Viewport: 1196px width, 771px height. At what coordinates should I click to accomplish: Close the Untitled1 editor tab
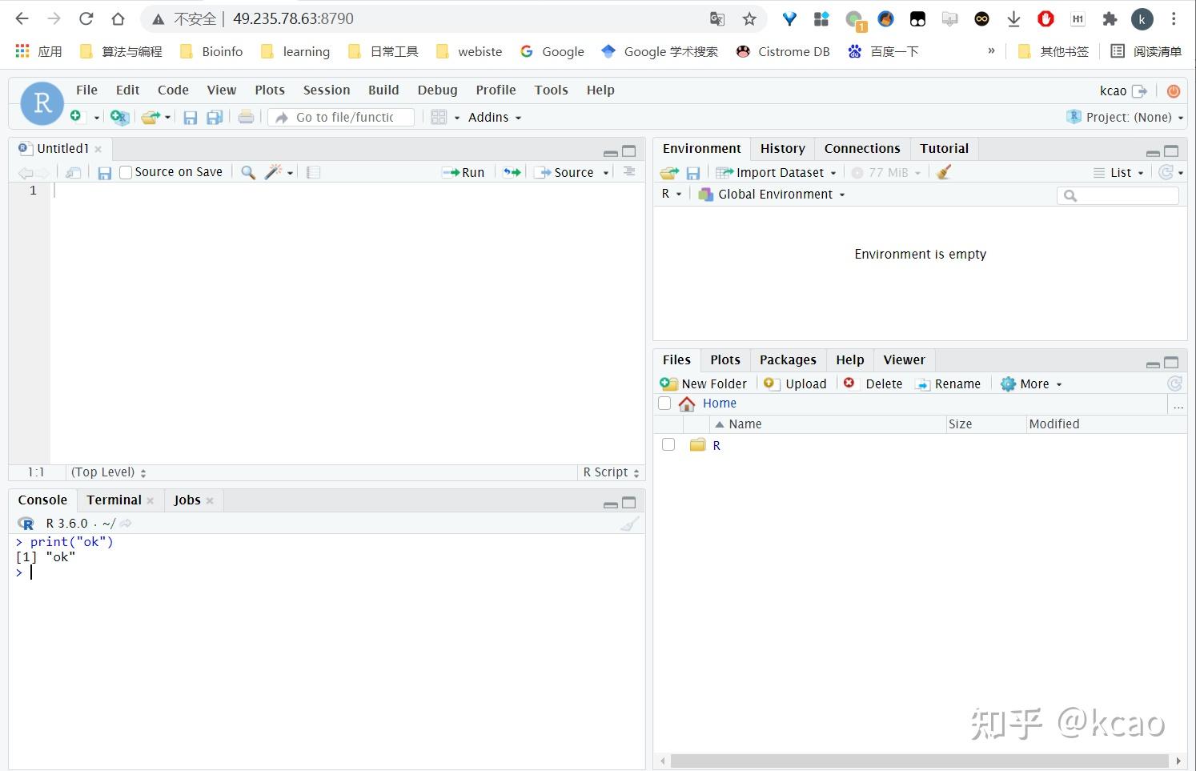98,149
